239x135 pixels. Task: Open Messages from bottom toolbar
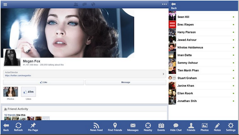coord(133,128)
